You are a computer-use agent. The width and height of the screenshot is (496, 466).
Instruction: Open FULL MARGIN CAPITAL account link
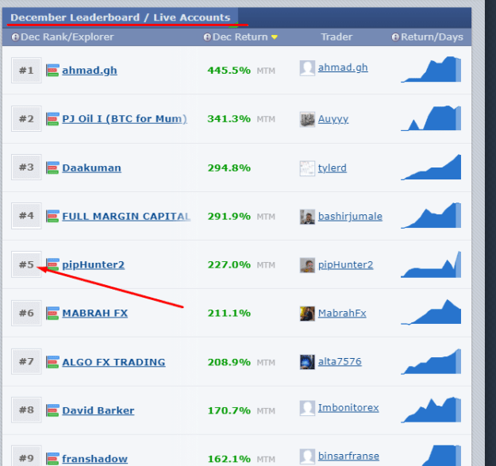pyautogui.click(x=126, y=216)
